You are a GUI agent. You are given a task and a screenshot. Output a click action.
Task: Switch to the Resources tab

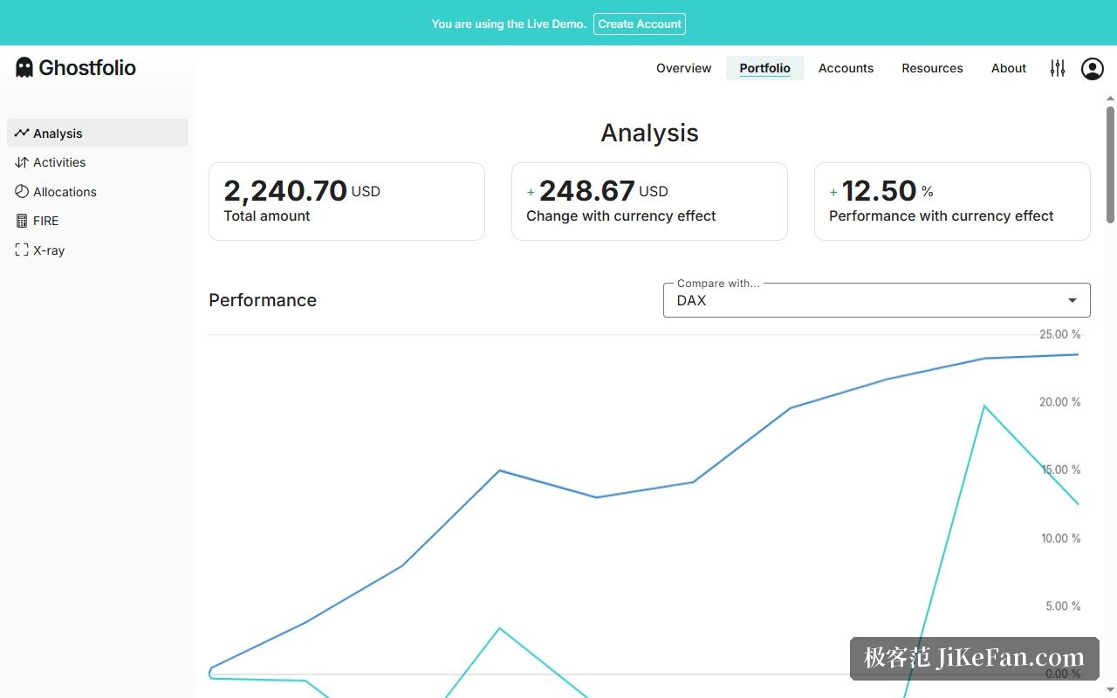pos(932,68)
